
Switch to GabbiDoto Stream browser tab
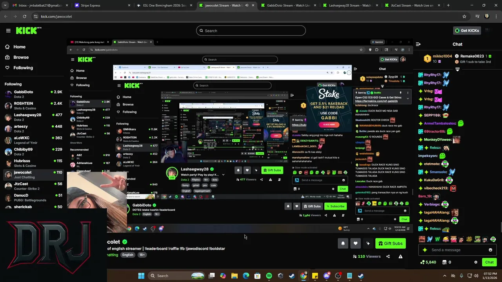click(x=288, y=5)
